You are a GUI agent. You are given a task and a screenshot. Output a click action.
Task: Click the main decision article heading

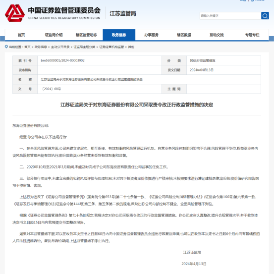[137, 105]
